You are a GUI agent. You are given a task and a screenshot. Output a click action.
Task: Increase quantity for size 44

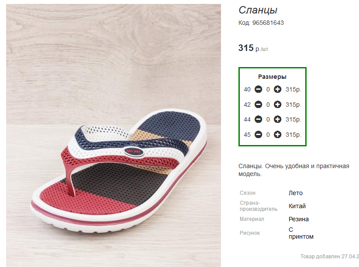pos(277,119)
